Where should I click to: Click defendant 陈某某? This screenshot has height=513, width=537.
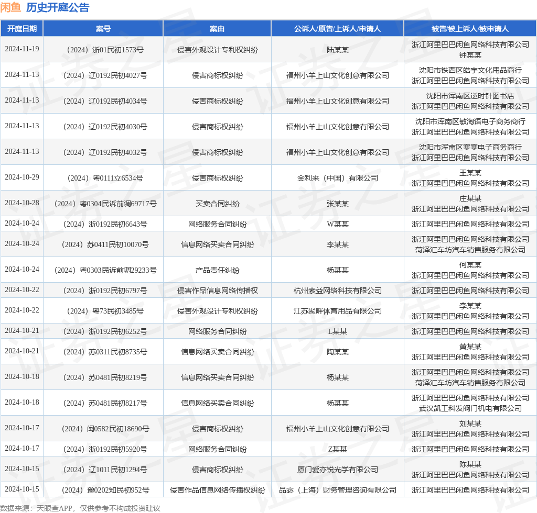pyautogui.click(x=470, y=464)
